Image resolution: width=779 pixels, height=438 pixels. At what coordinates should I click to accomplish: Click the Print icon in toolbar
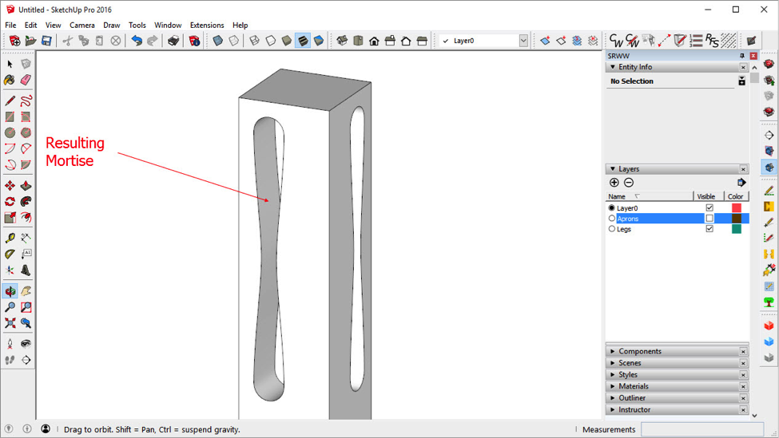[x=173, y=41]
